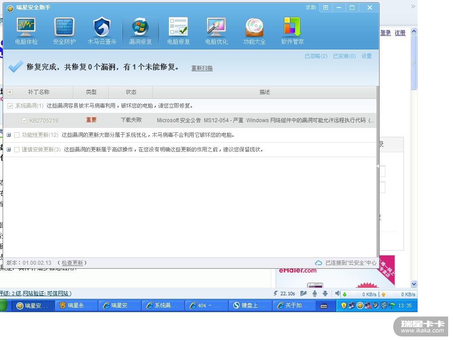Screen dimensions: 453x340
Task: Open the 已忽略(2) list
Action: (316, 56)
